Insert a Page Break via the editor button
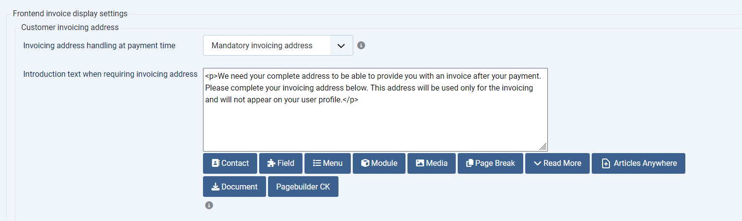Image resolution: width=742 pixels, height=221 pixels. (490, 163)
